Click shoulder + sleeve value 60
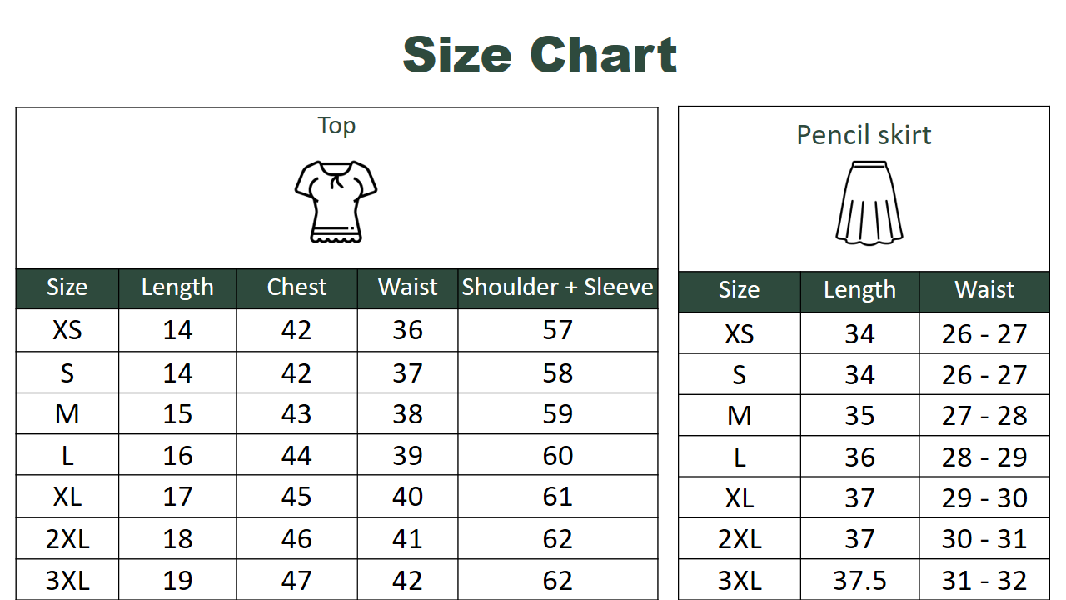The width and height of the screenshot is (1066, 600). tap(557, 456)
